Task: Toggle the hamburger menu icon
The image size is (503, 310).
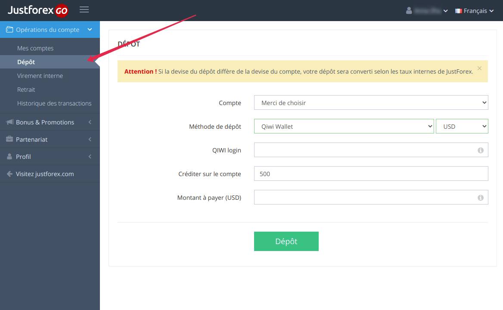Action: coord(84,9)
